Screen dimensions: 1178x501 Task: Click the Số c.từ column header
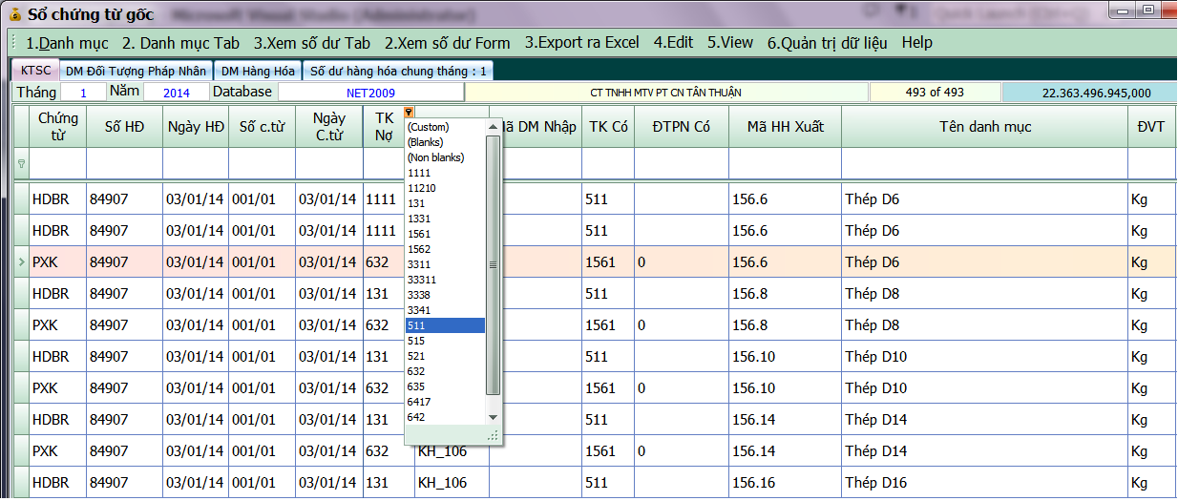point(262,127)
